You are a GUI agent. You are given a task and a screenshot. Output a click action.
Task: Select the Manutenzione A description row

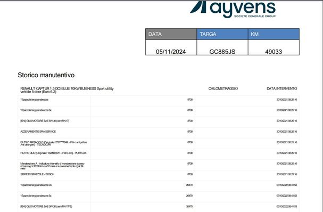pos(159,165)
